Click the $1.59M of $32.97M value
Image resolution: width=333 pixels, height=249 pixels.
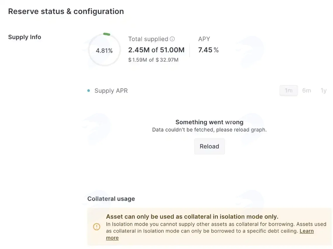(153, 60)
